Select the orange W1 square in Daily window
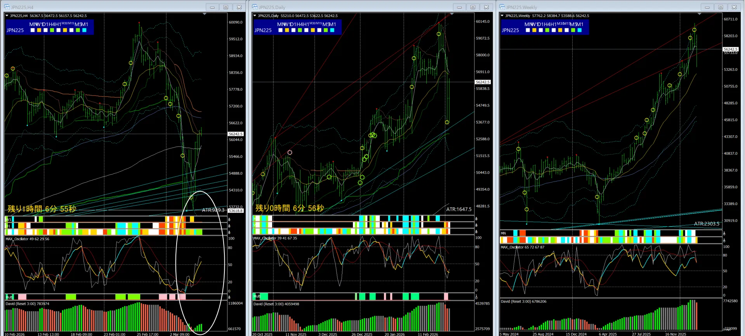The height and width of the screenshot is (336, 745). [x=287, y=30]
